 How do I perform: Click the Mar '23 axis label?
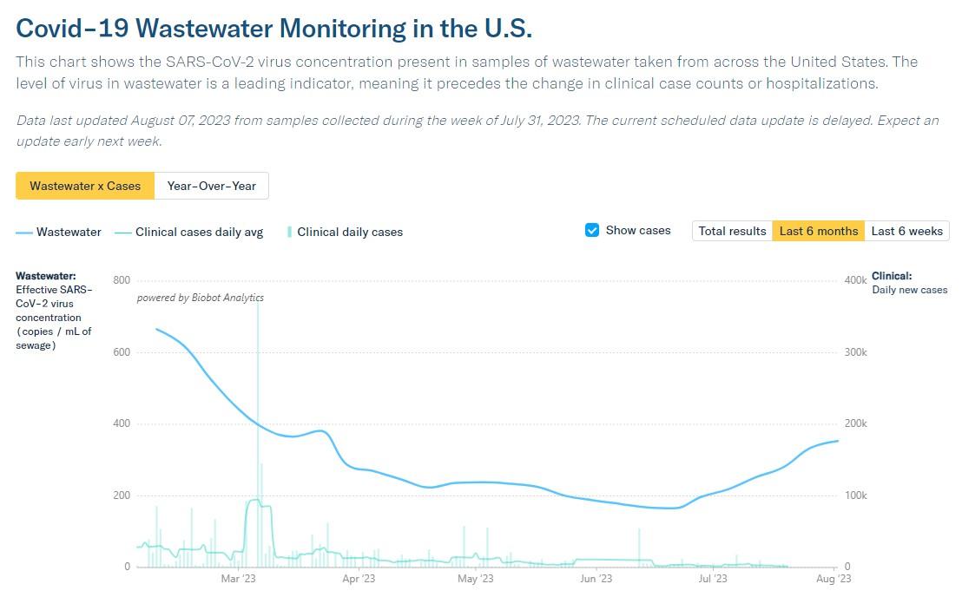[x=238, y=579]
